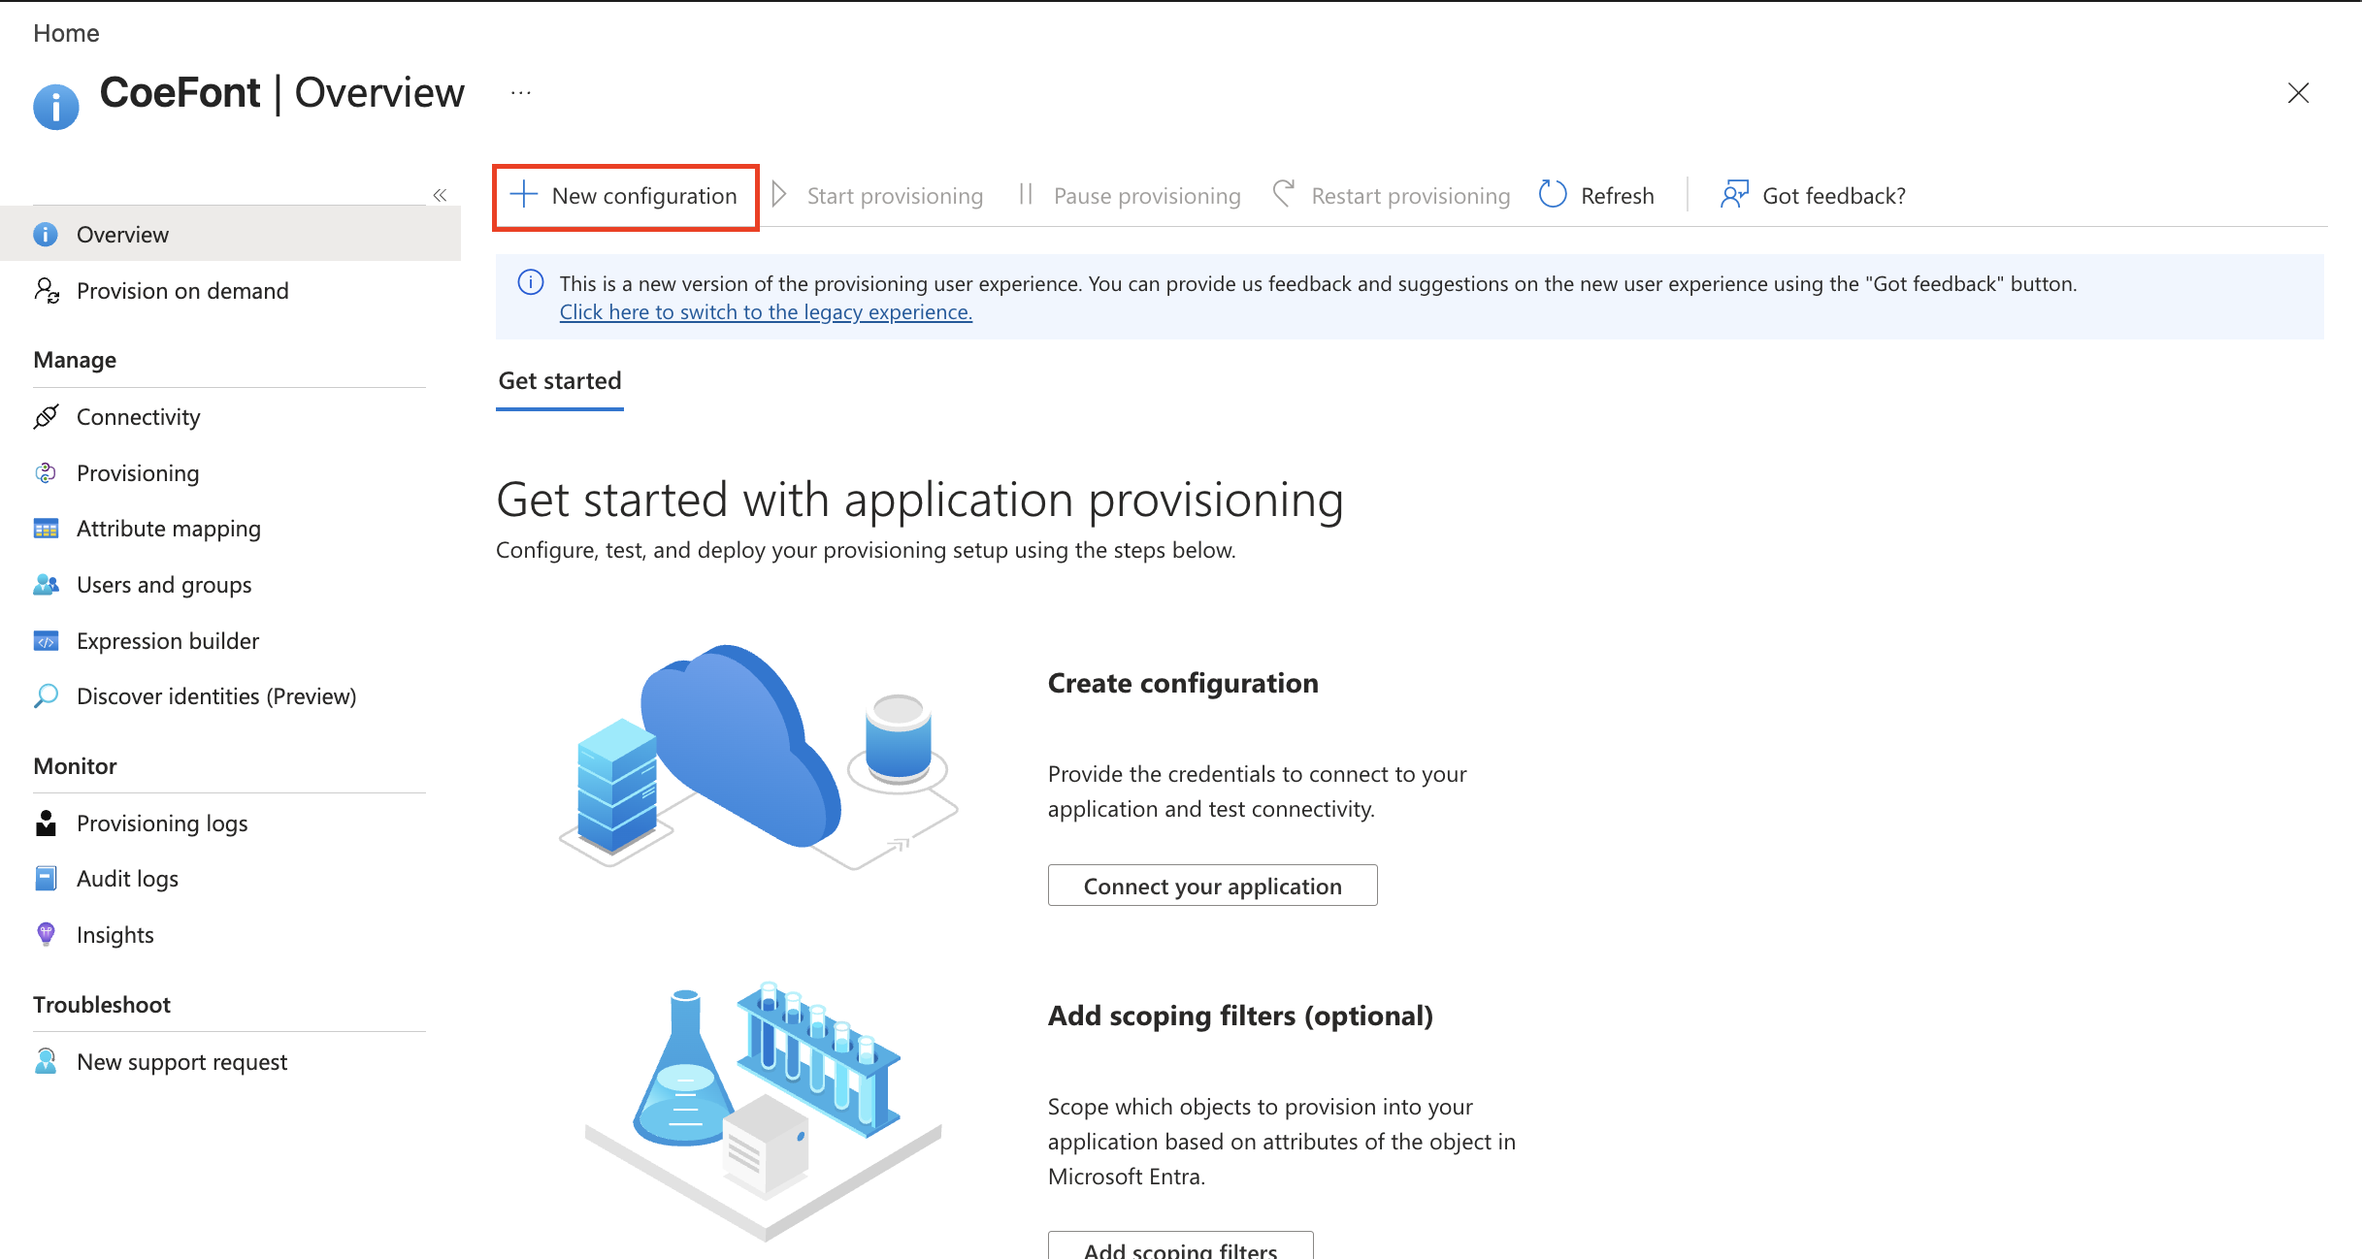Viewport: 2362px width, 1259px height.
Task: Click the Manage section header
Action: (x=75, y=360)
